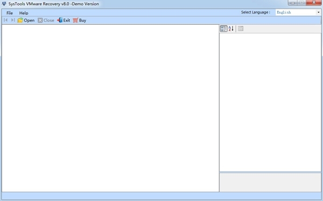Minimize the VMware Recovery window
Viewport: 323px width, 201px height.
click(x=292, y=3)
